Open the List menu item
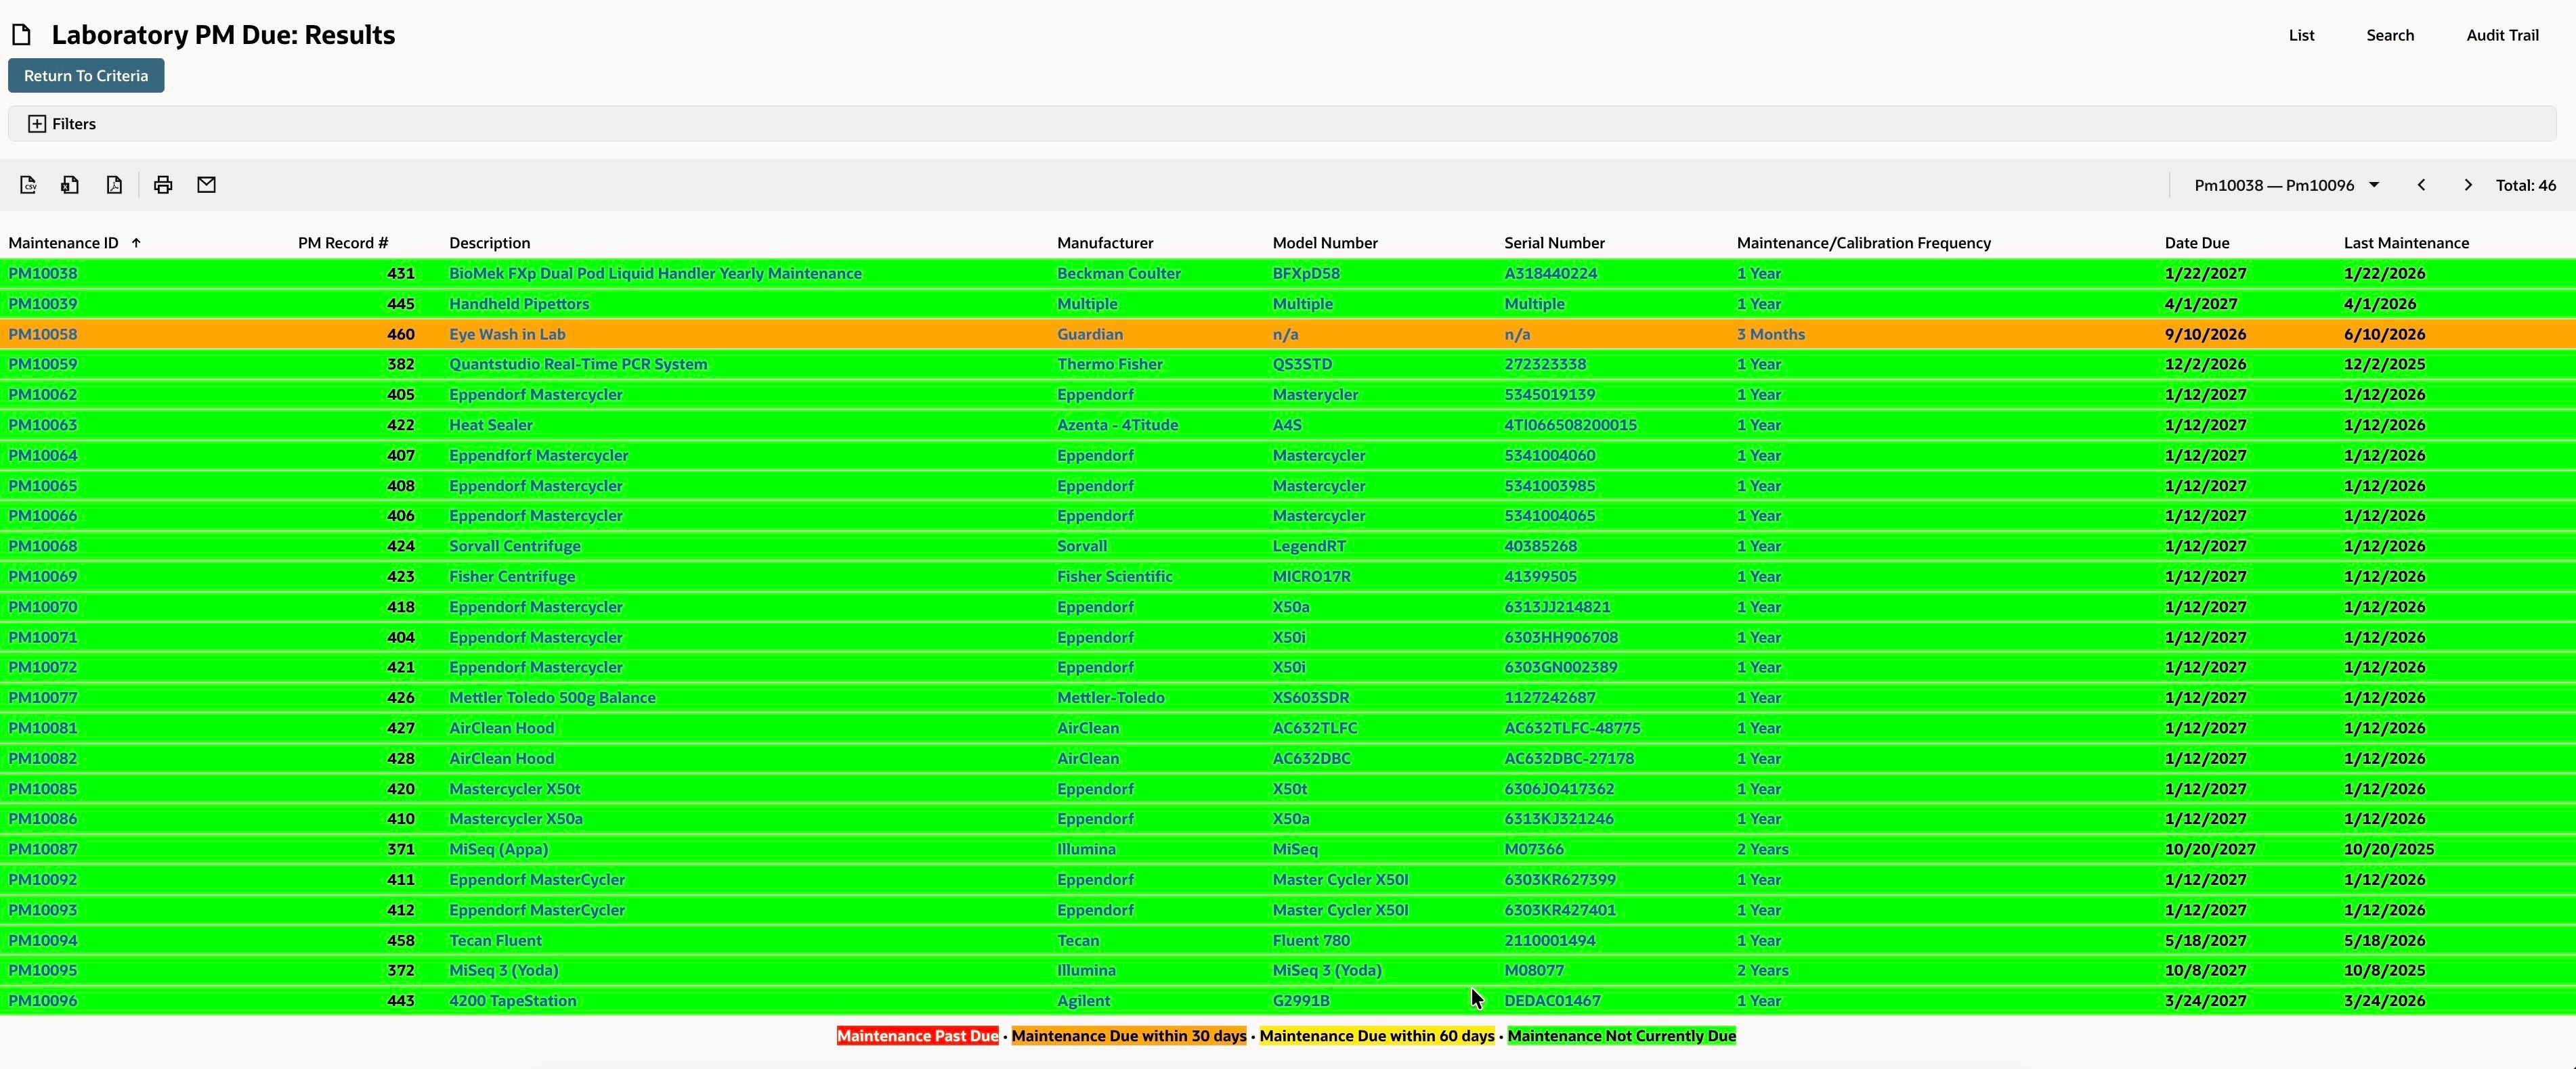The height and width of the screenshot is (1069, 2576). 2301,35
